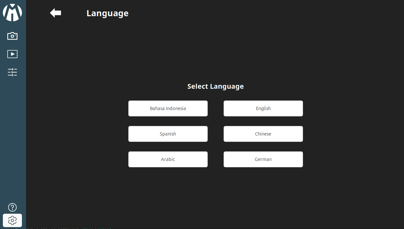Choose English as the language

point(263,108)
